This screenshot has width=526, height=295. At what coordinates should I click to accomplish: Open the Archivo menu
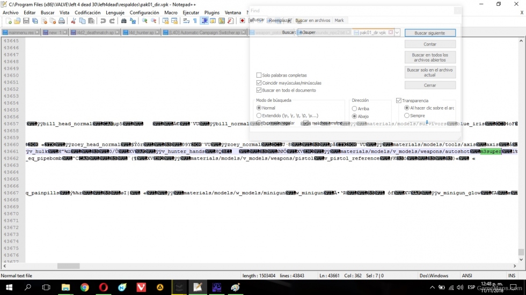point(10,12)
